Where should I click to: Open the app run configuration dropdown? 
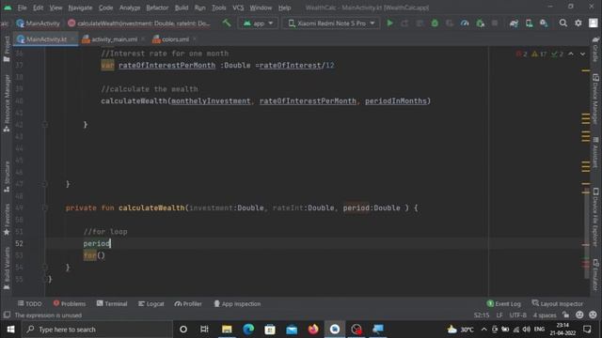(x=257, y=23)
